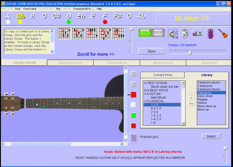Viewport: 233px width, 167px height.
Task: Open the Transpose Bb to menu
Action: click(x=84, y=9)
